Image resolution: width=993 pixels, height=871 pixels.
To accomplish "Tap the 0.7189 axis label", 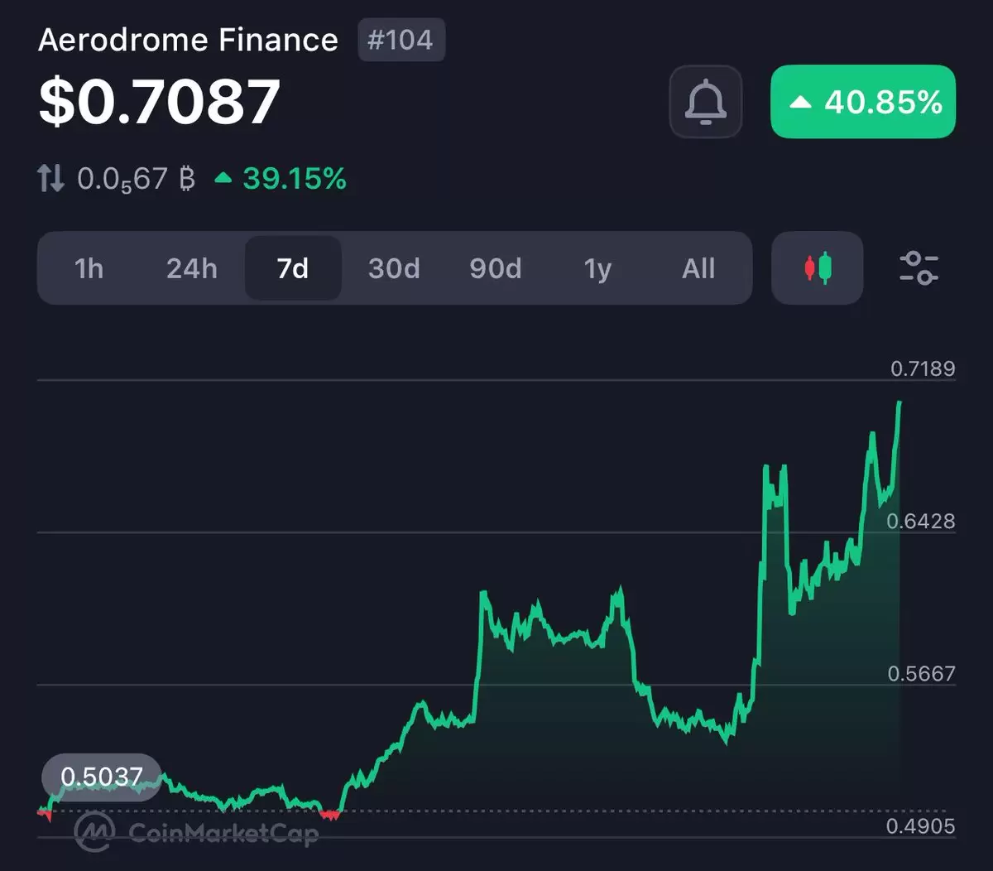I will pos(923,368).
